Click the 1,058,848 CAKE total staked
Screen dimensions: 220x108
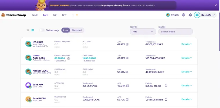pos(91,100)
